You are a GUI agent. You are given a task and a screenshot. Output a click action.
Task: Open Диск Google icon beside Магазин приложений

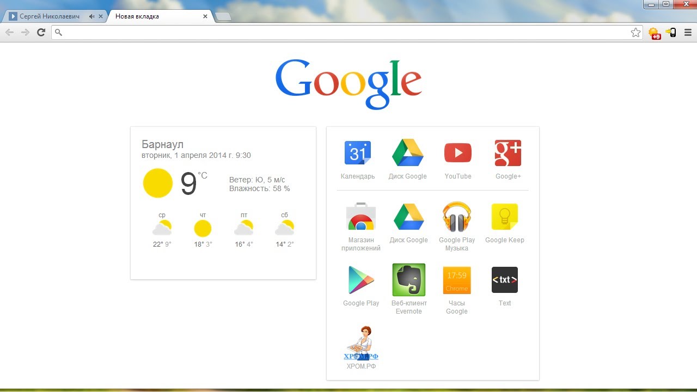[409, 217]
